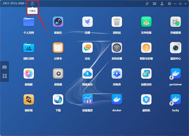Open the 文件收集 app
189x136 pixels.
[x=146, y=22]
